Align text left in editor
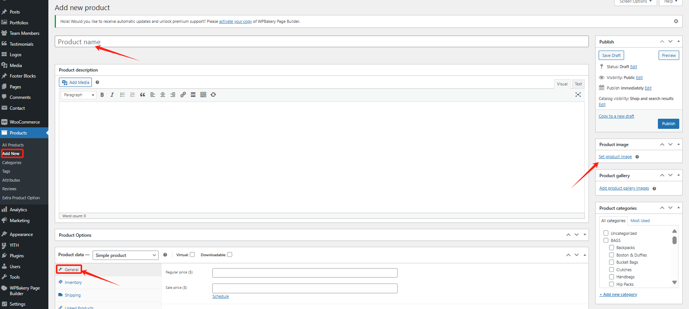 click(x=153, y=95)
